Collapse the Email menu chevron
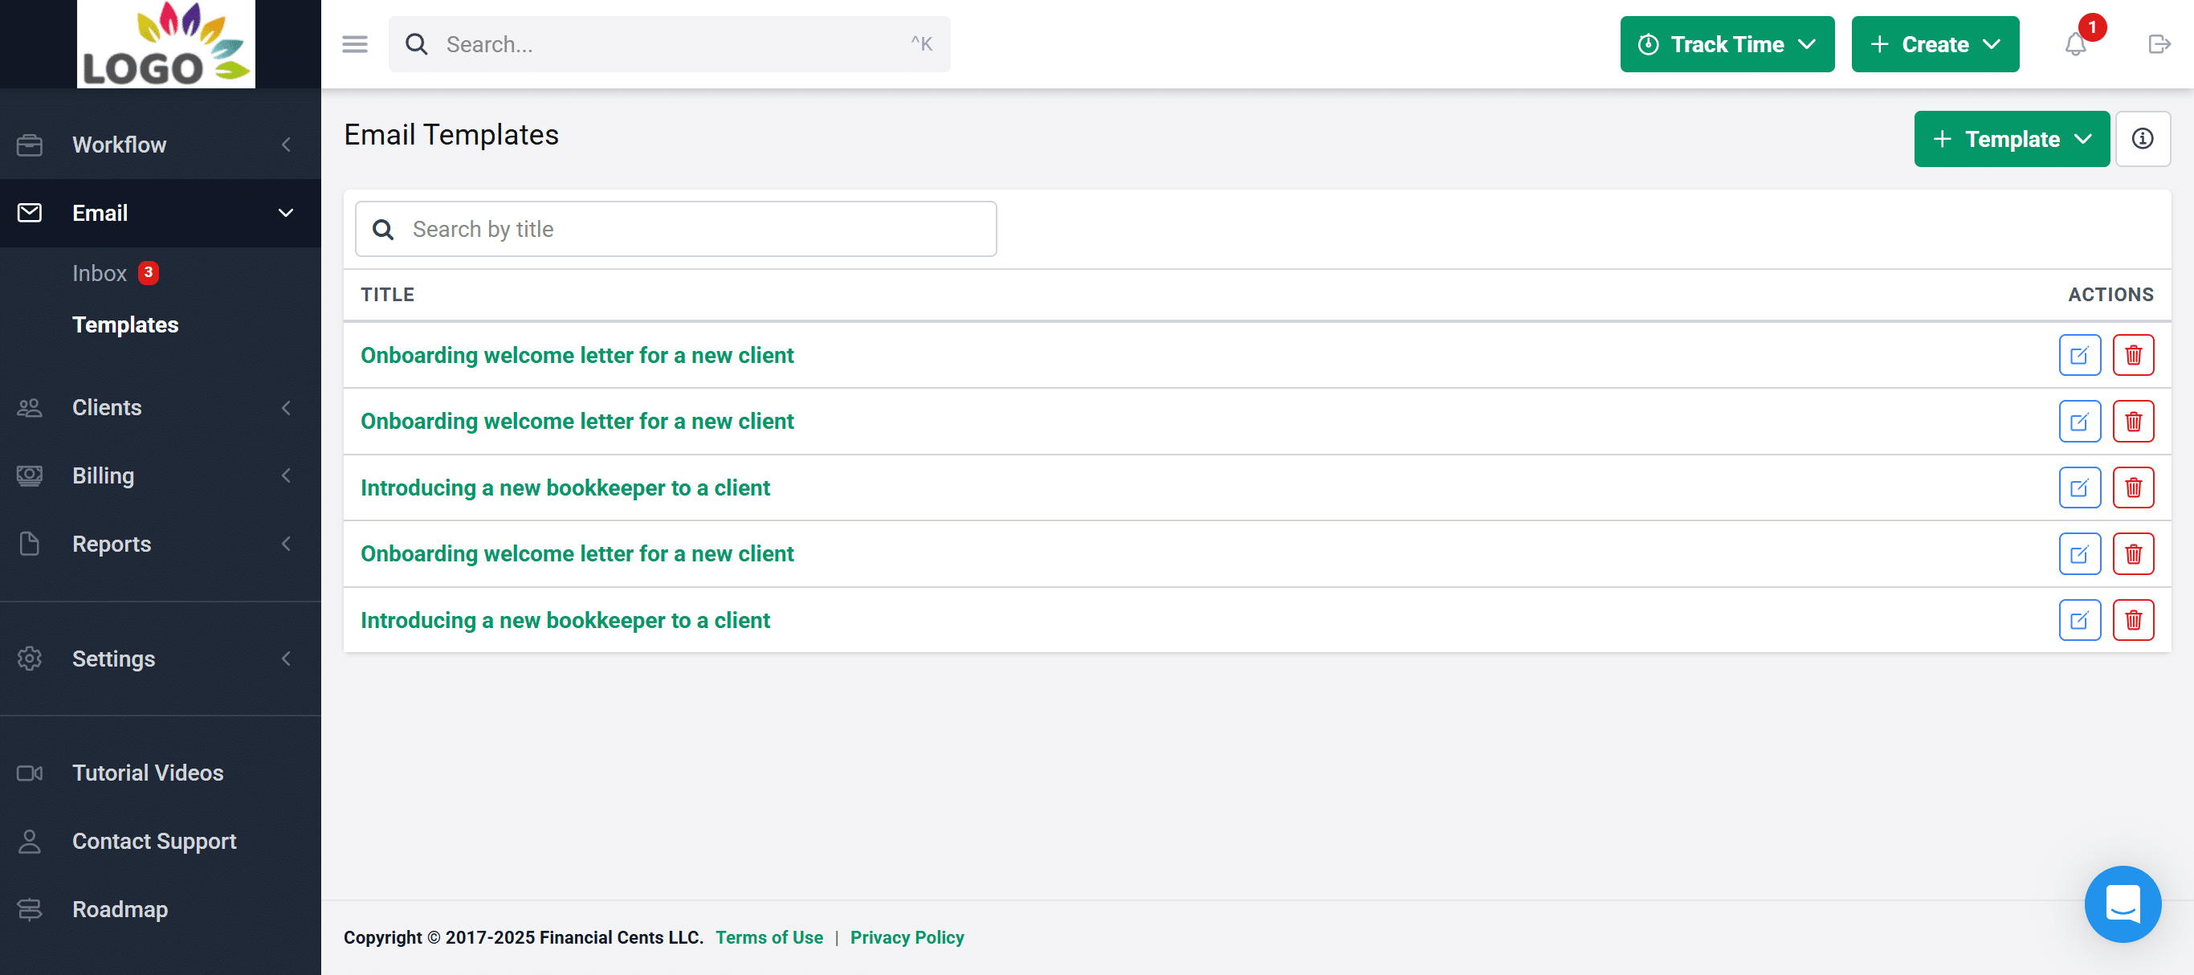2194x975 pixels. (x=286, y=213)
